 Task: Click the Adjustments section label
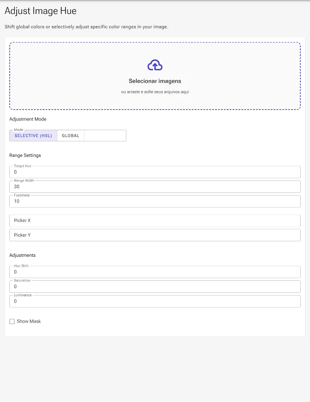[x=22, y=255]
